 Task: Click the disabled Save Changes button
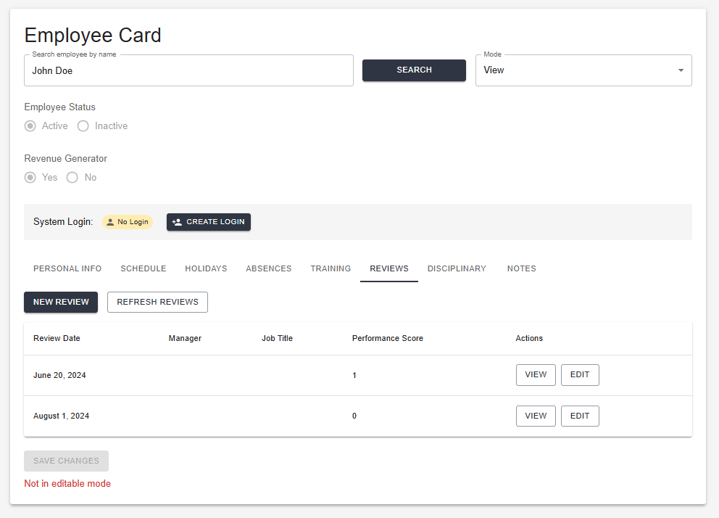point(67,461)
